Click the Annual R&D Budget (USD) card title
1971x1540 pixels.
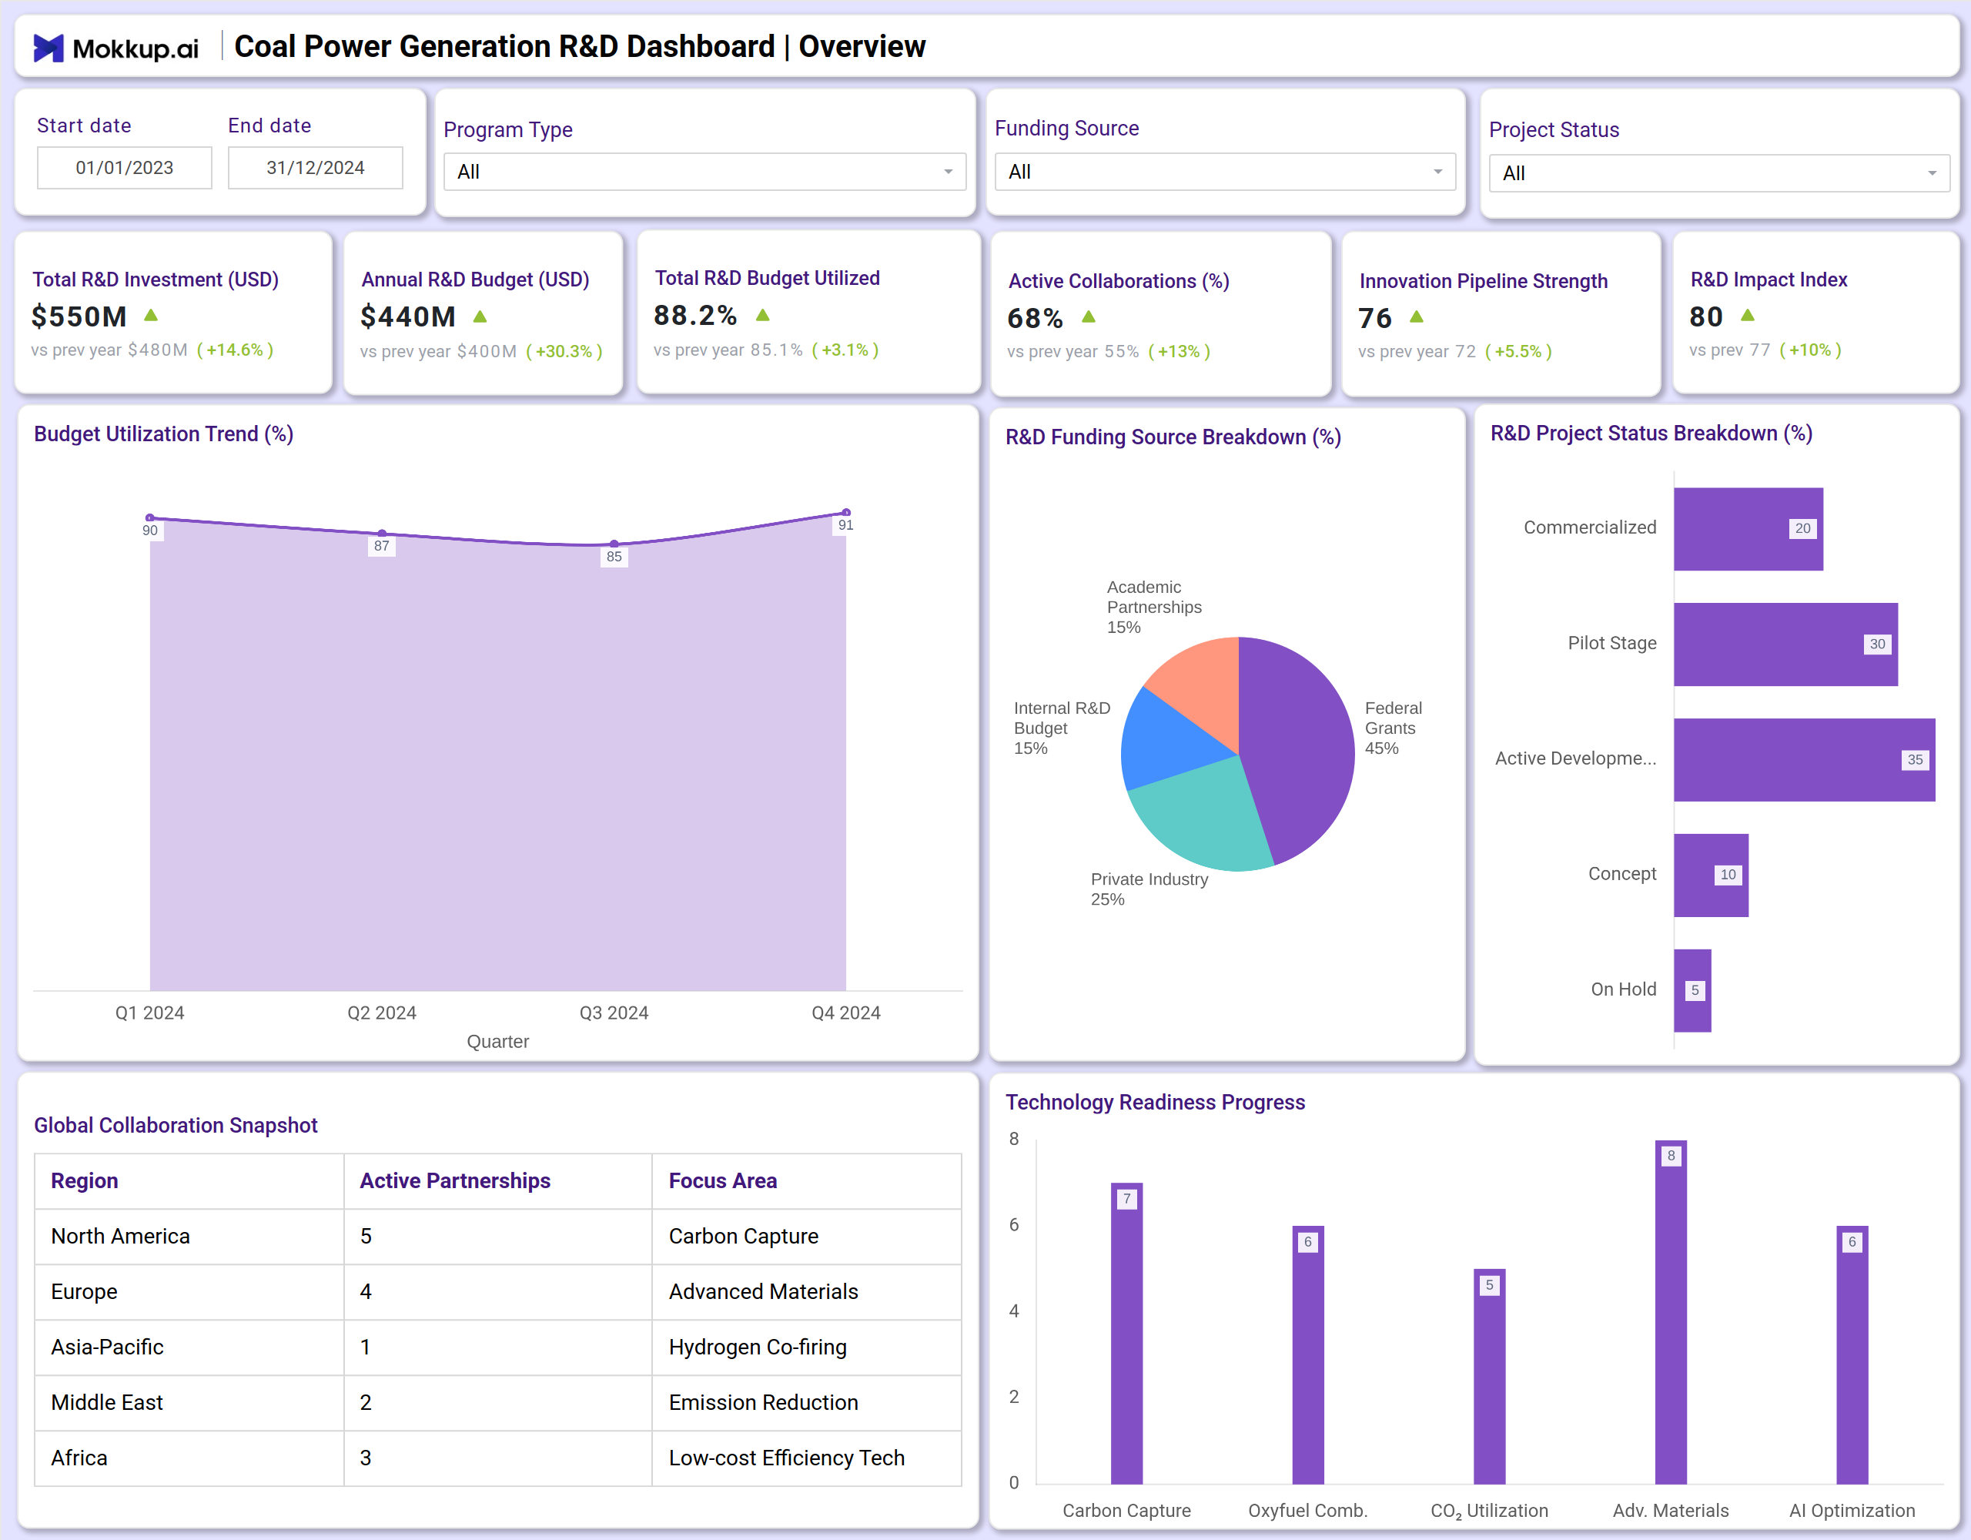[475, 280]
